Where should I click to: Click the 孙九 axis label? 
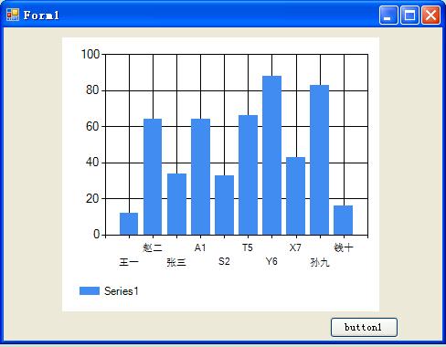click(x=320, y=262)
